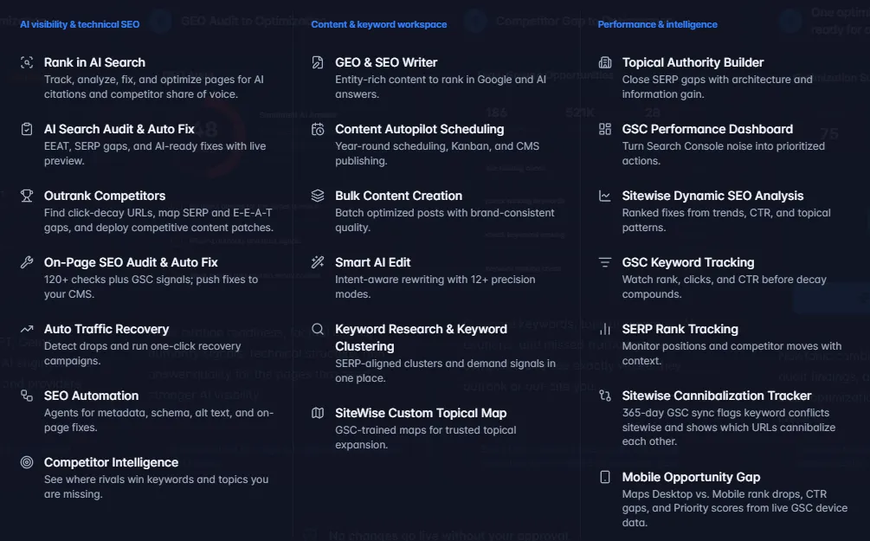Open Bulk Content Creation

pyautogui.click(x=398, y=196)
